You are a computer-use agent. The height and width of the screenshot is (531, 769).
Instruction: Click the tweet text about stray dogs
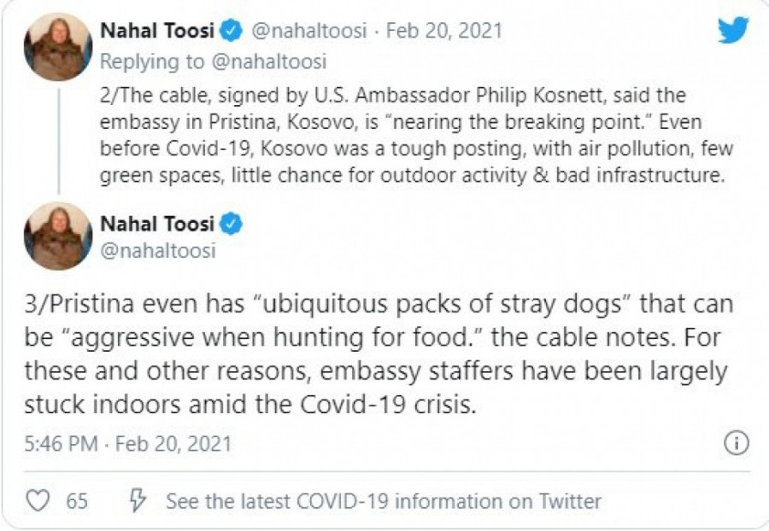379,353
